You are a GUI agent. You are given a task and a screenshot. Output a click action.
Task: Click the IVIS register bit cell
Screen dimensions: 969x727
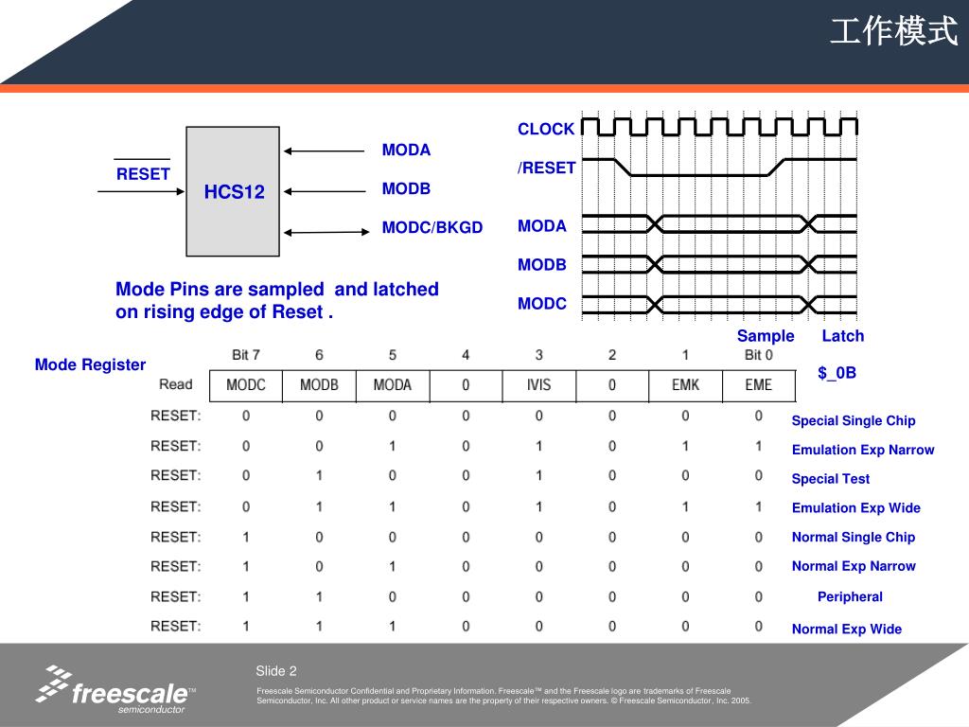click(x=538, y=386)
